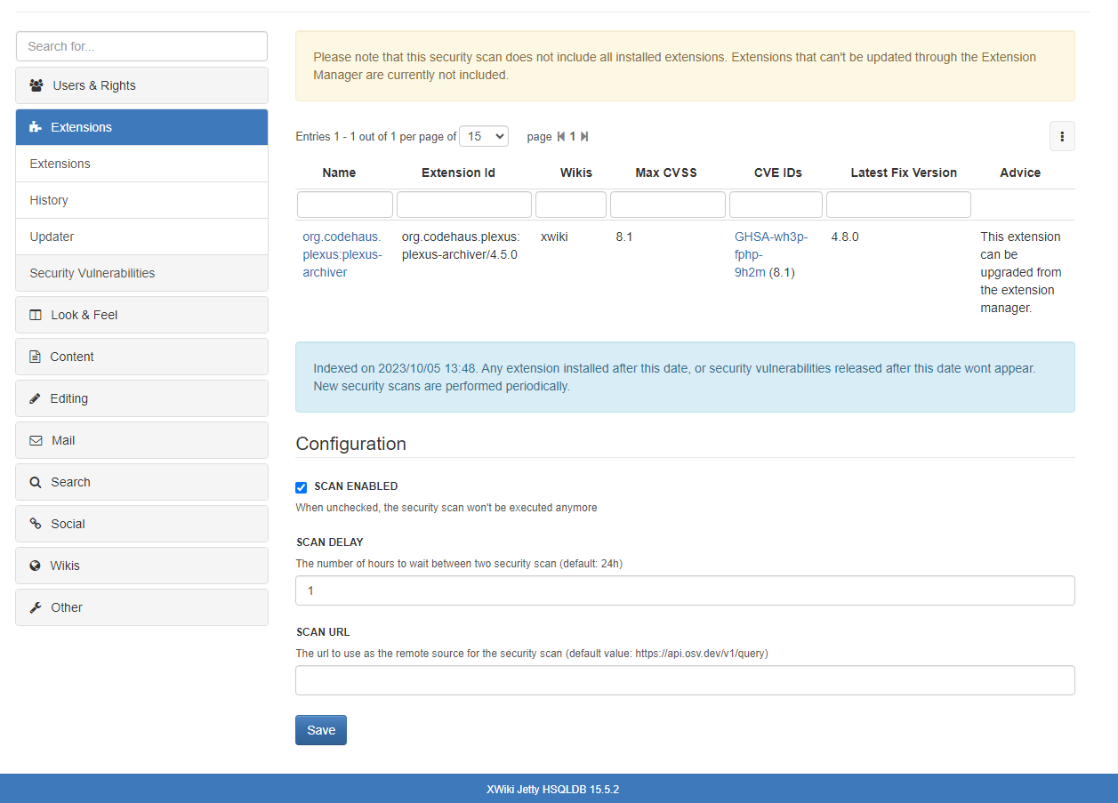This screenshot has height=803, width=1118.
Task: Sort table by Max CVSS header
Action: [666, 173]
